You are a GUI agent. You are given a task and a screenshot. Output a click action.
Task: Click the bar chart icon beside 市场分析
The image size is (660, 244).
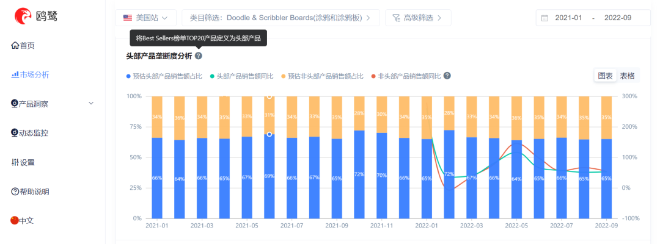coord(15,75)
